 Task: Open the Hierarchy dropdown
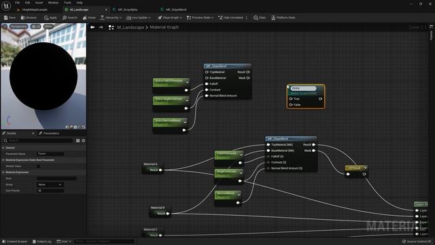point(111,18)
